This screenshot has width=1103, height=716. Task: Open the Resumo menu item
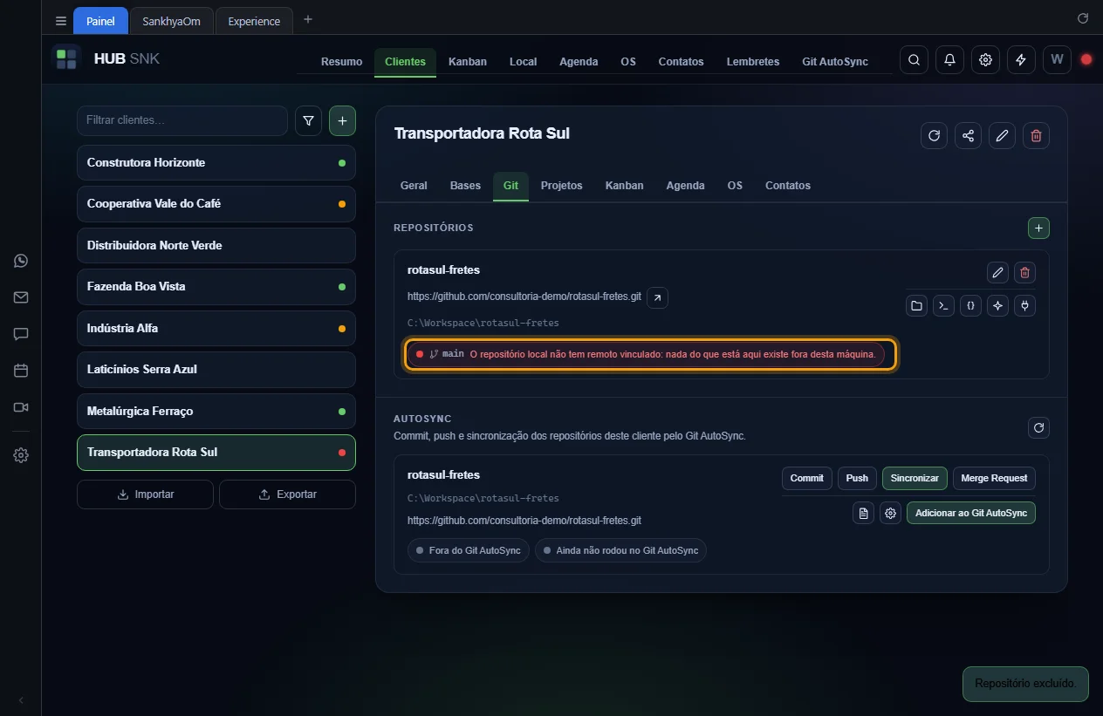point(341,61)
